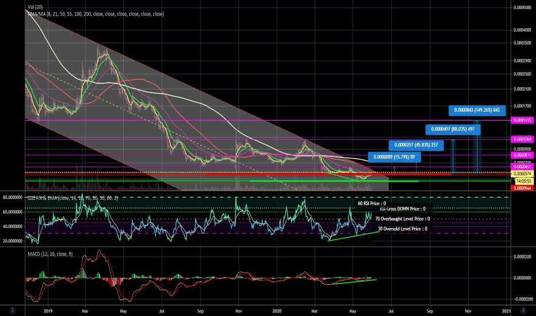Select the magenta 0.0000651 price label

click(522, 167)
